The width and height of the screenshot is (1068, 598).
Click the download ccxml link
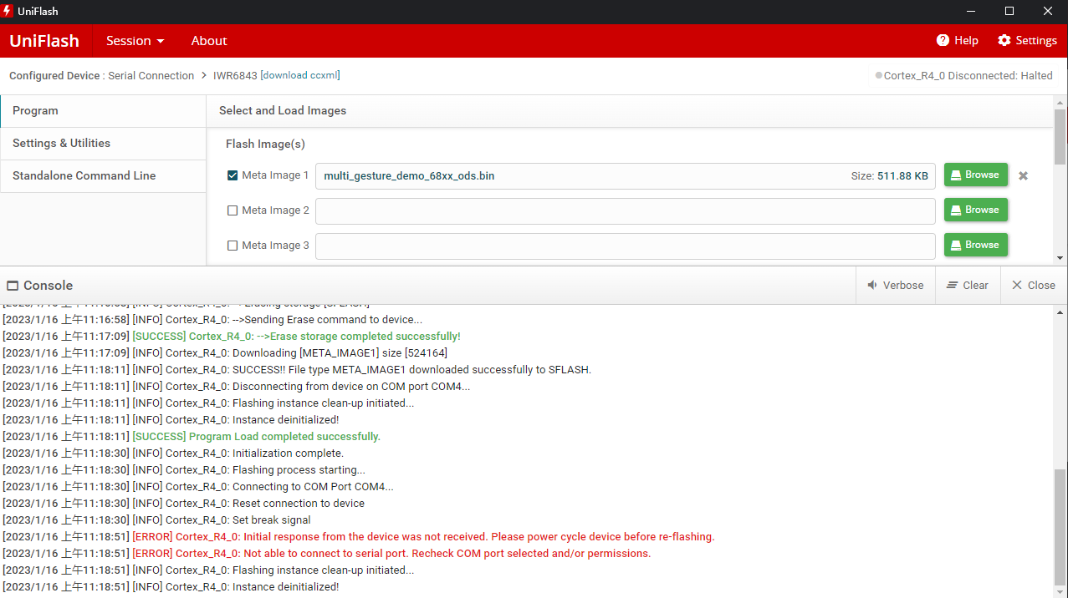click(300, 75)
